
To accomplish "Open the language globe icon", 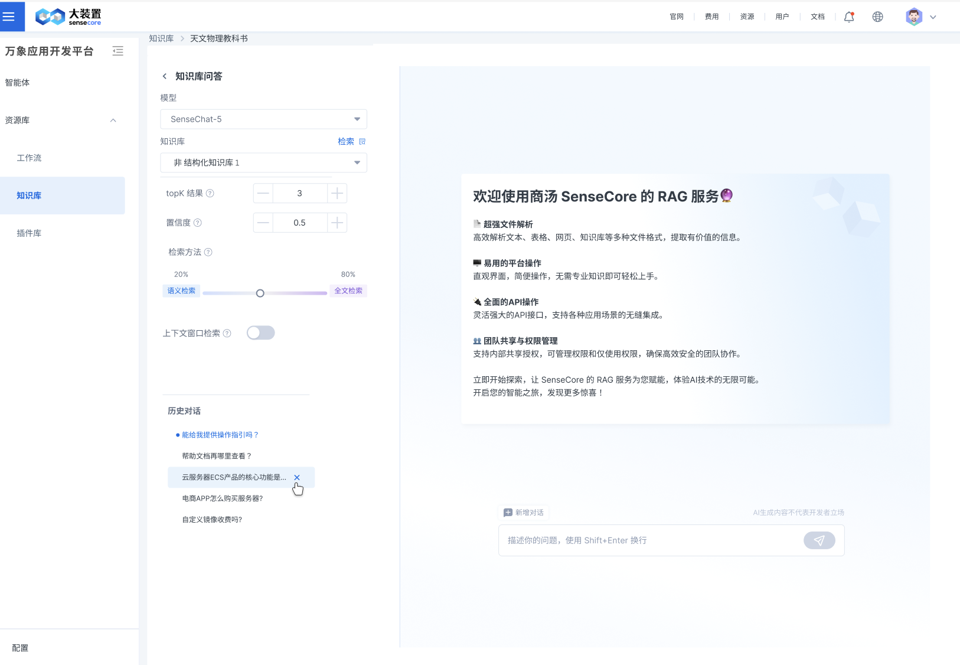I will [878, 17].
